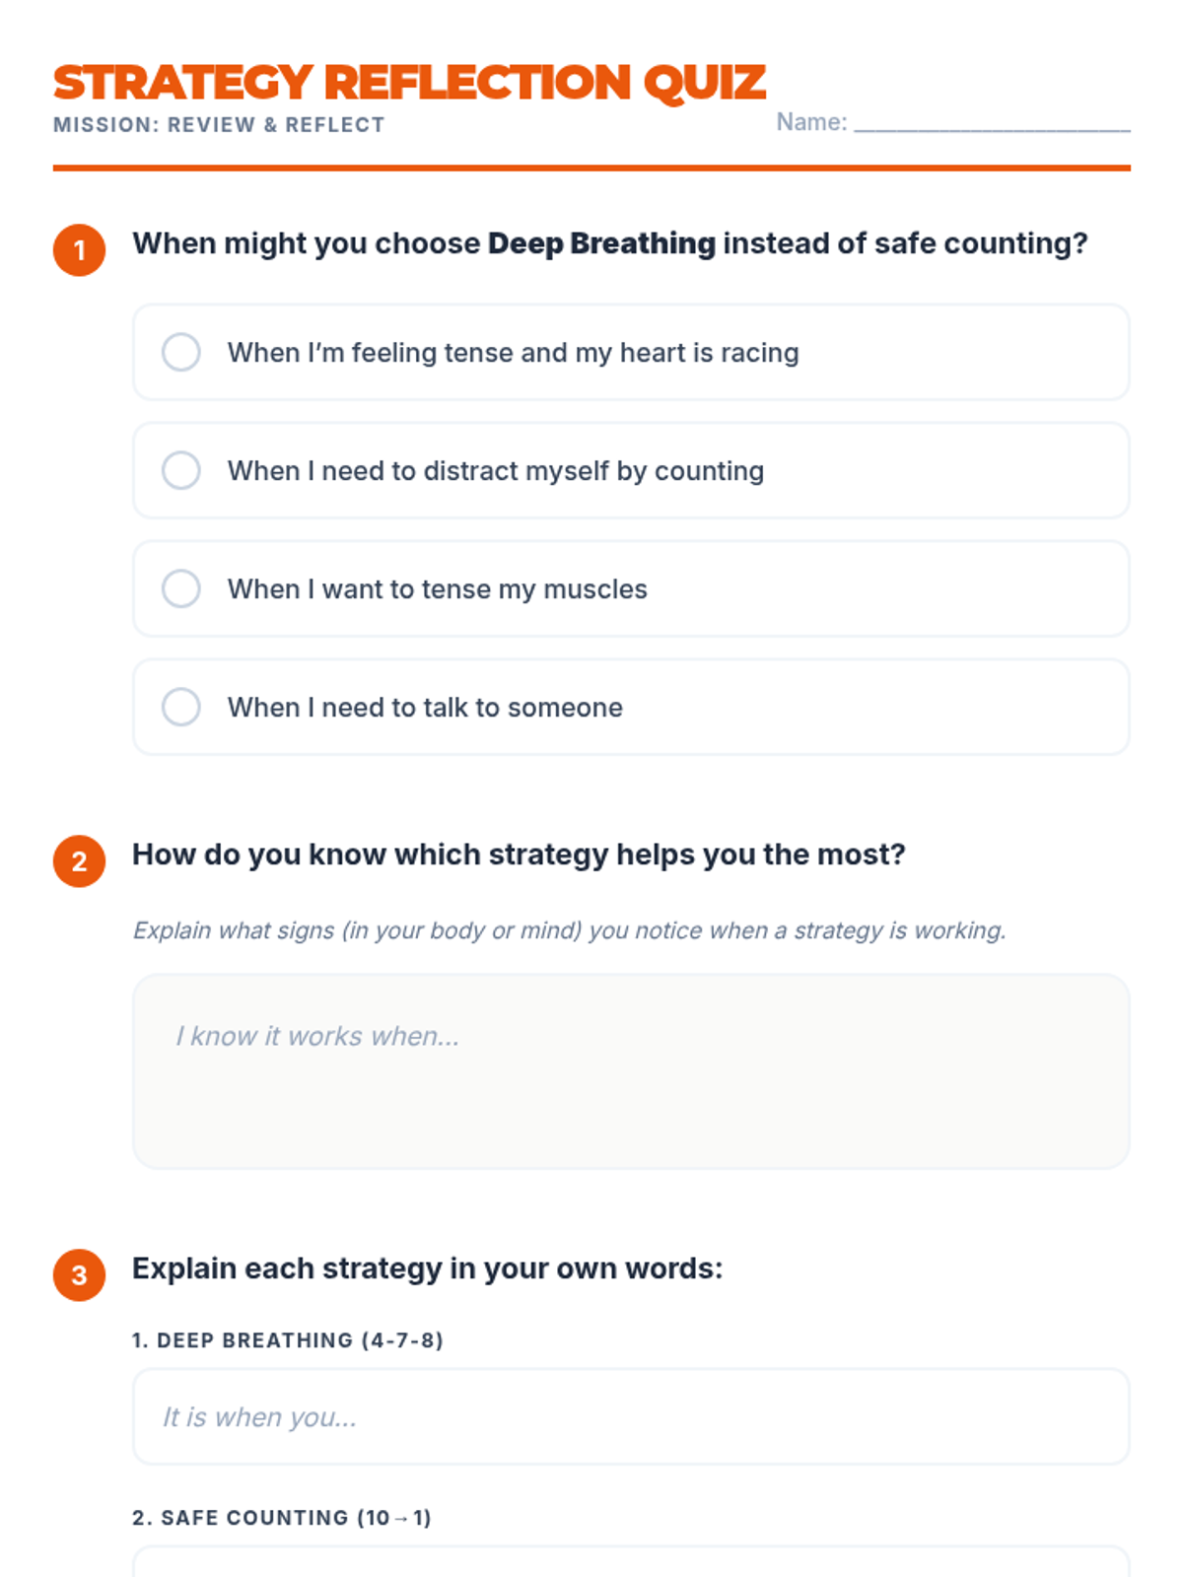Click the orange number 3 badge

click(x=79, y=1275)
